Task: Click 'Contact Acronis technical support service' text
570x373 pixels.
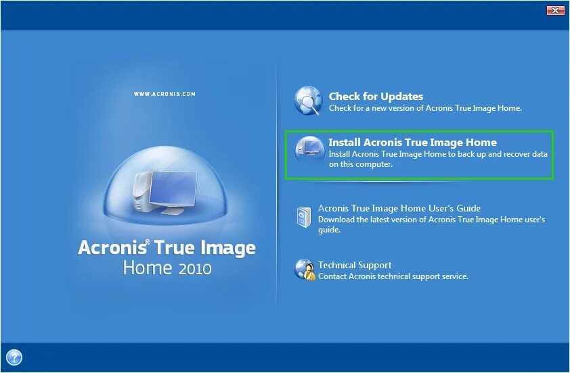Action: (x=393, y=276)
